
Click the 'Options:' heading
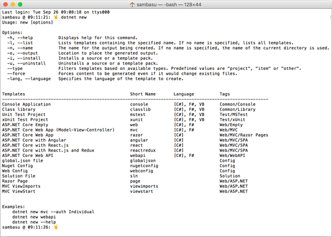click(12, 33)
